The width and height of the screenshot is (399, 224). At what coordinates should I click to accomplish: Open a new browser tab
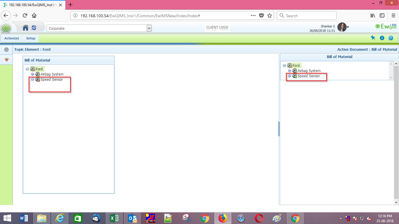point(70,5)
